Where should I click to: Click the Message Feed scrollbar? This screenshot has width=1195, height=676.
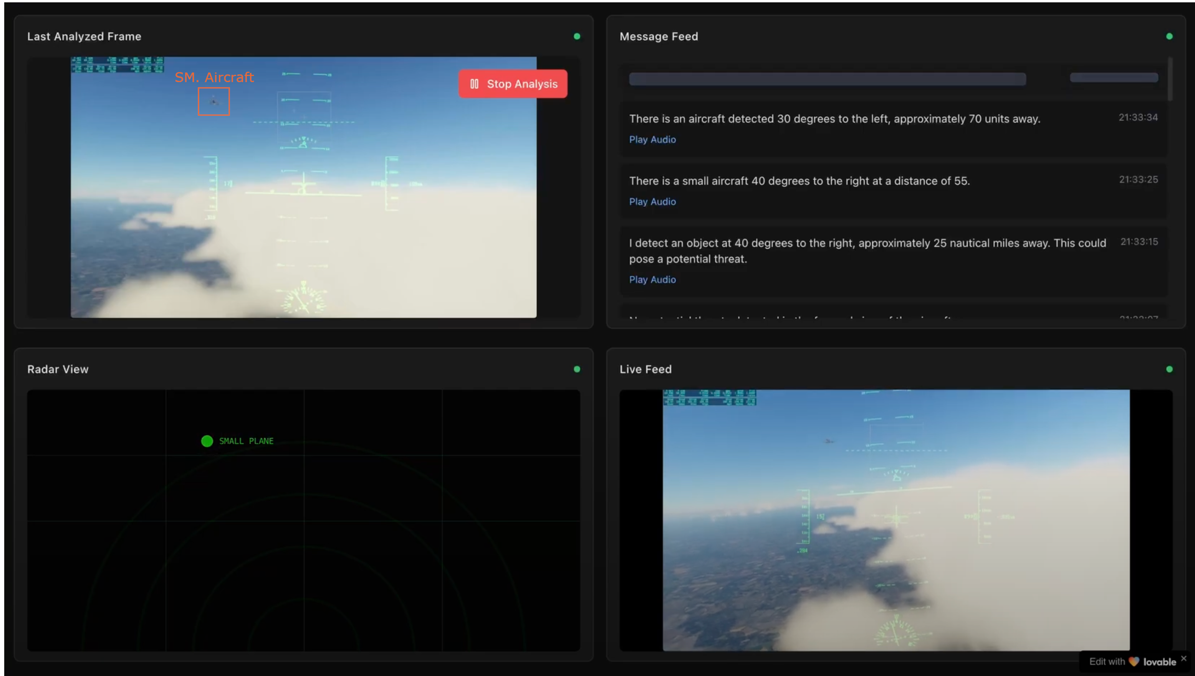coord(1170,79)
